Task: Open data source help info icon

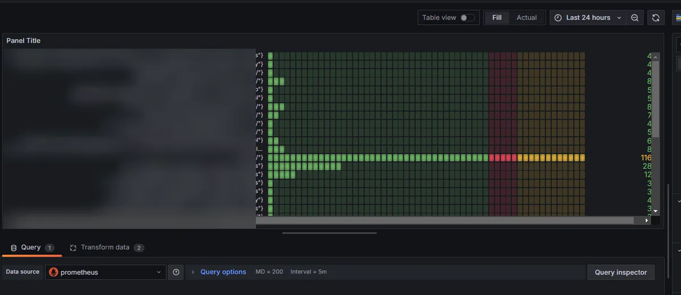Action: [176, 272]
